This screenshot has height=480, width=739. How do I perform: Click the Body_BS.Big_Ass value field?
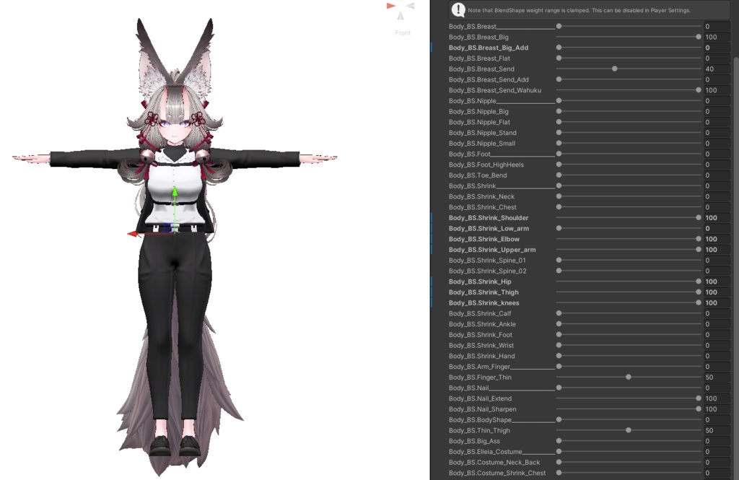[717, 441]
